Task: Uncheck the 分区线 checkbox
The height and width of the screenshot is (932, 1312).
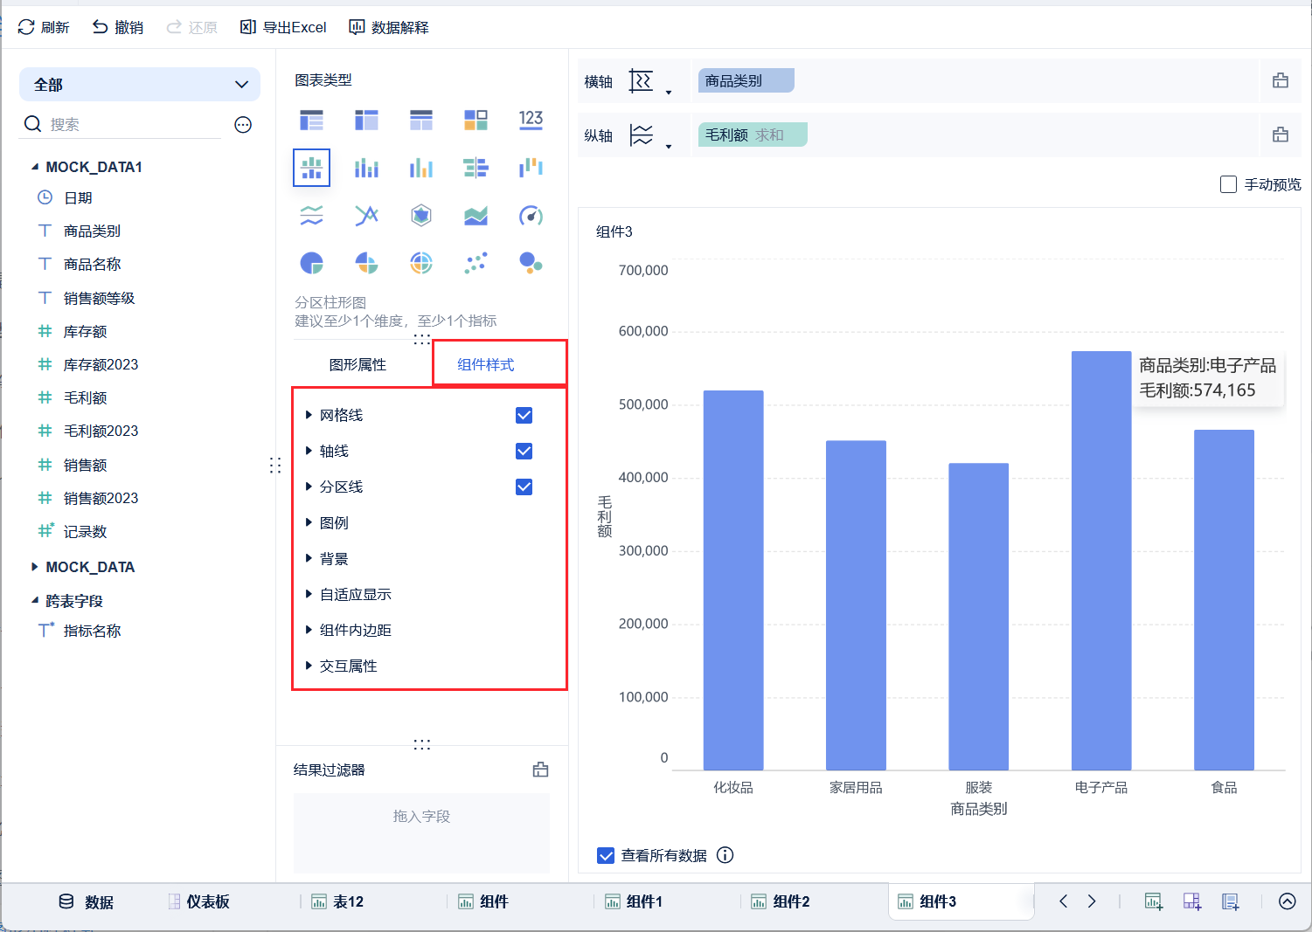Action: [x=524, y=487]
